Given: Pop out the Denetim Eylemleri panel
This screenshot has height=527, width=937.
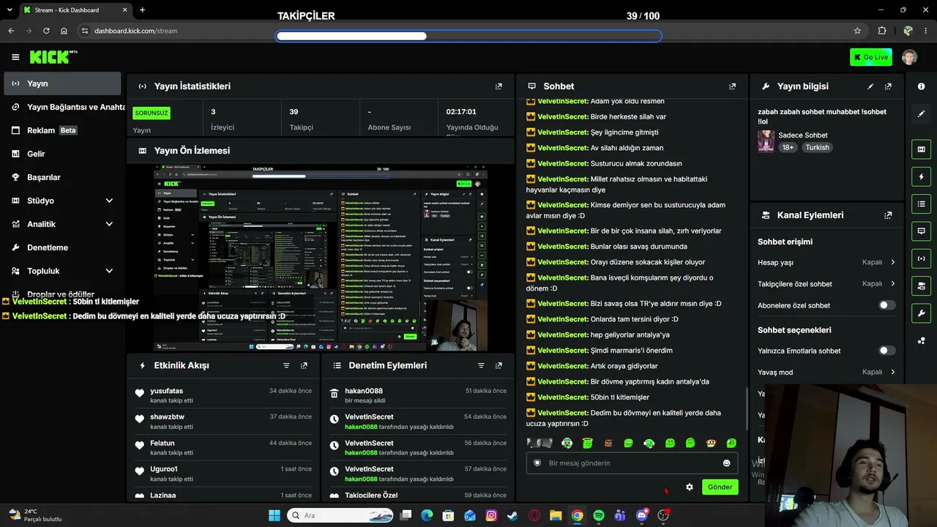Looking at the screenshot, I should tap(499, 365).
